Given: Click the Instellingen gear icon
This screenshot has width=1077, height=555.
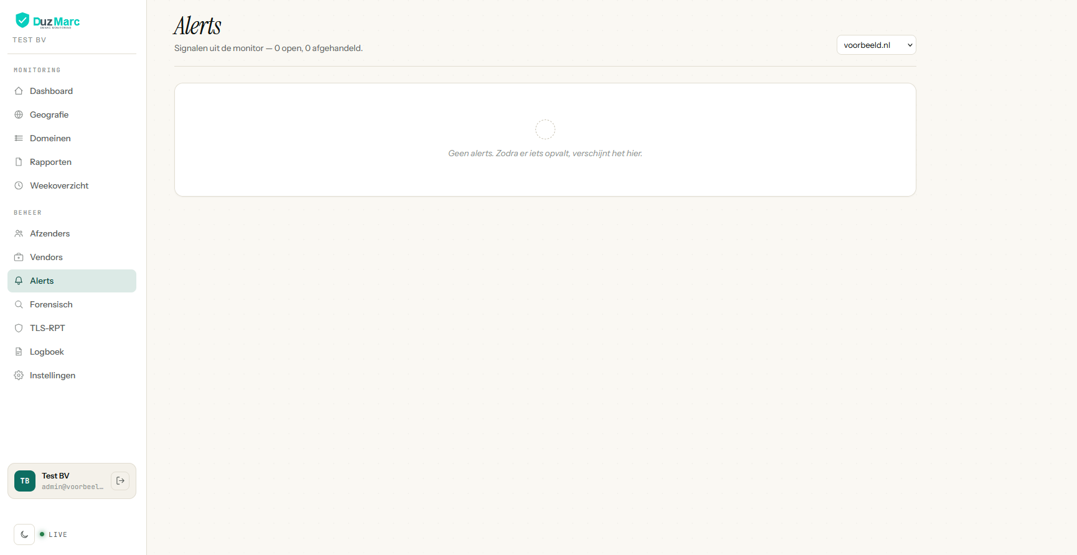Looking at the screenshot, I should tap(19, 375).
